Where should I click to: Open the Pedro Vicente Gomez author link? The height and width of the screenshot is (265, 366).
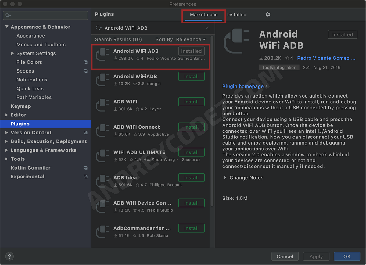click(x=326, y=58)
